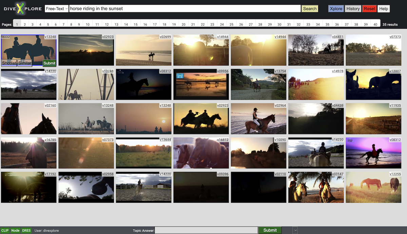Open the Help page
The width and height of the screenshot is (407, 234).
tap(384, 9)
